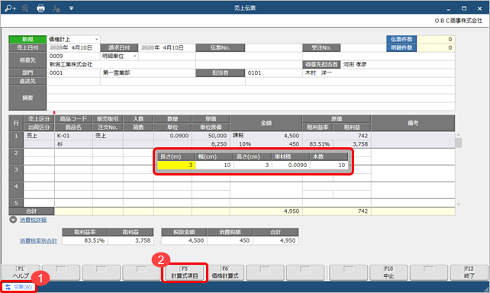Viewport: 490px width, 293px height.
Task: Click quantity 0.0900 in row 1
Action: [x=172, y=136]
